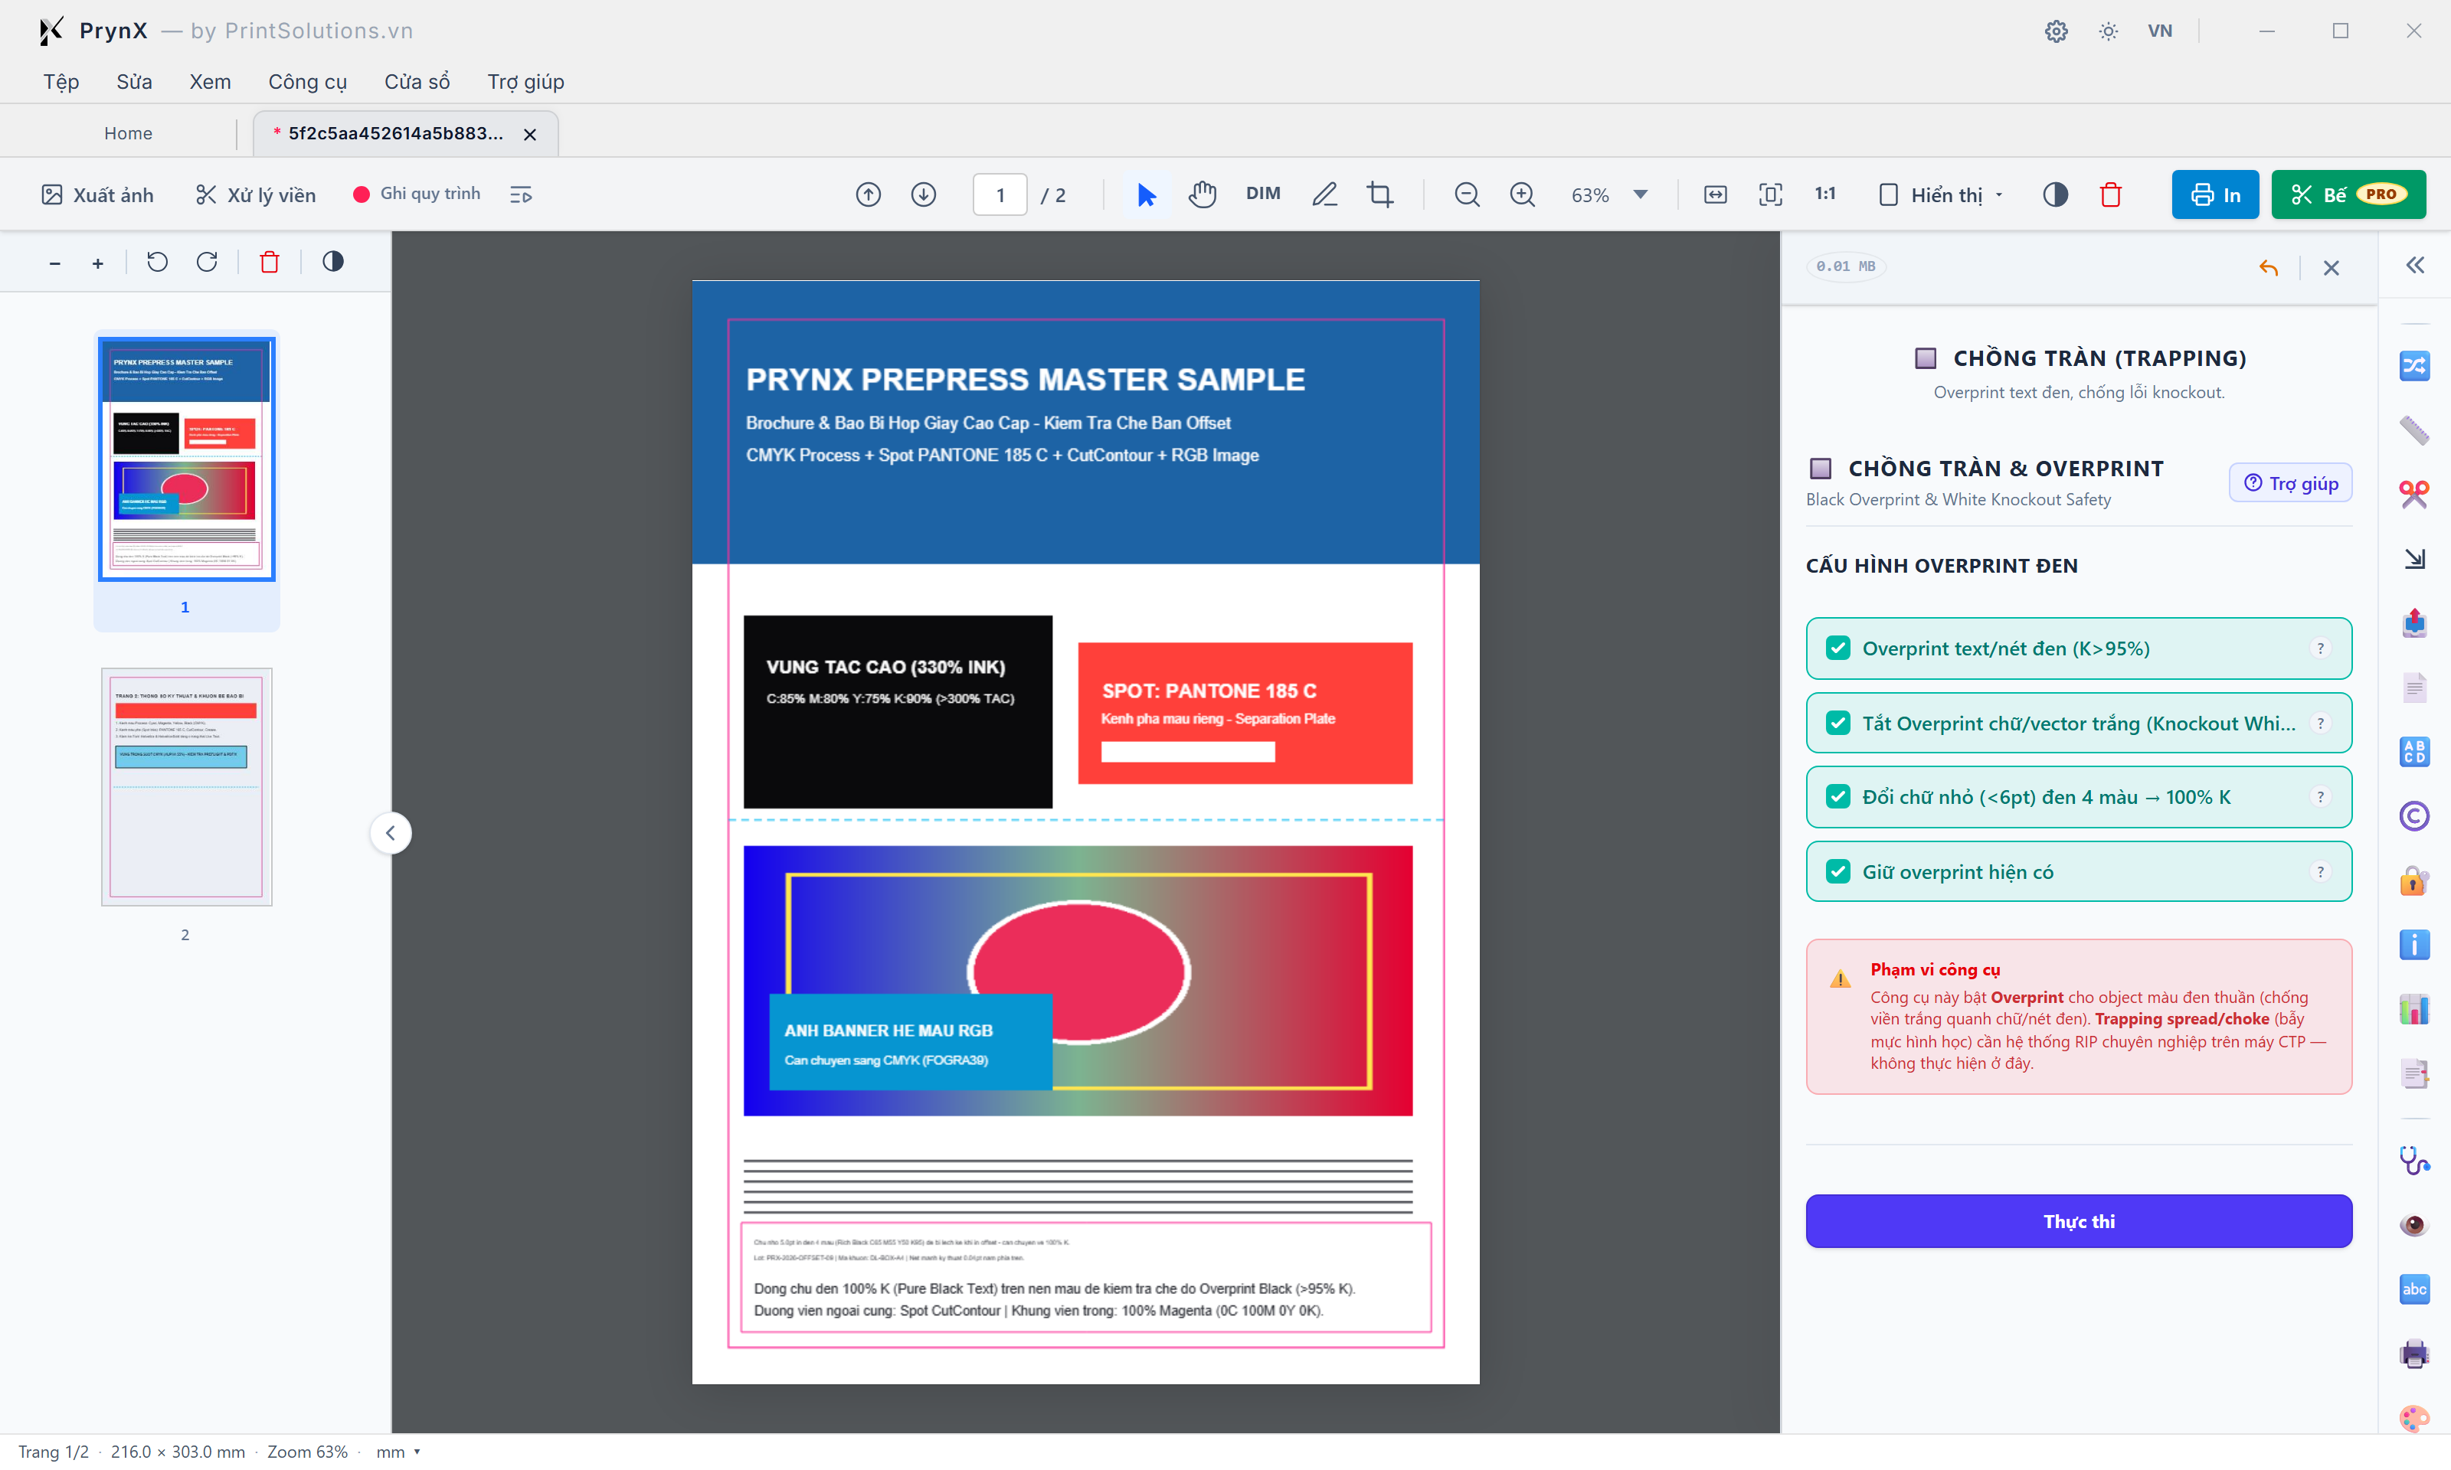The width and height of the screenshot is (2451, 1470).
Task: Open the scissors tool in right sidebar
Action: 2414,493
